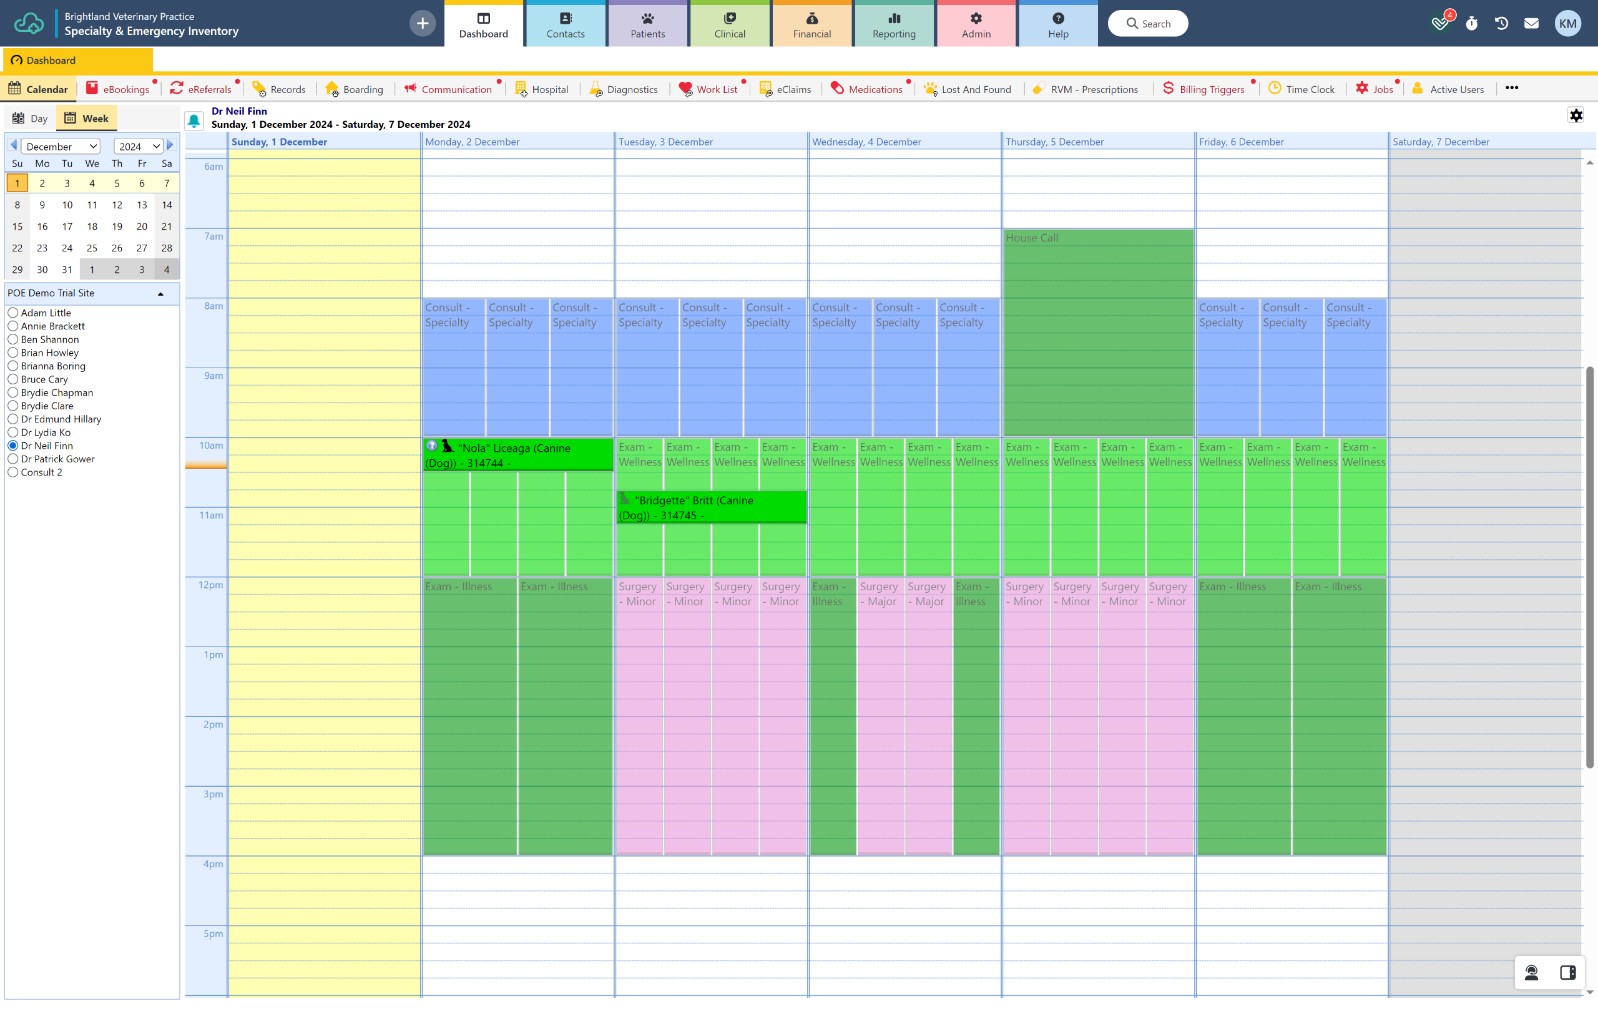The height and width of the screenshot is (1009, 1598).
Task: Switch to the Day view tab
Action: [31, 119]
